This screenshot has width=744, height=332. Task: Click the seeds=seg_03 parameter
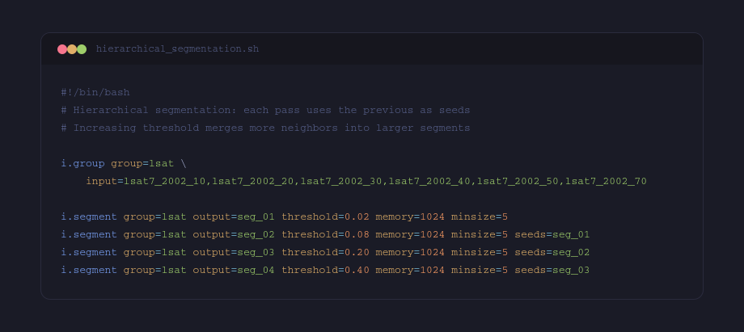[x=552, y=270]
